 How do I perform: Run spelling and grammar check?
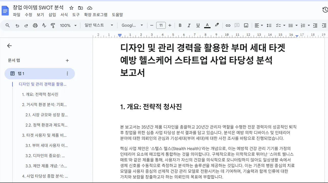tap(44, 25)
